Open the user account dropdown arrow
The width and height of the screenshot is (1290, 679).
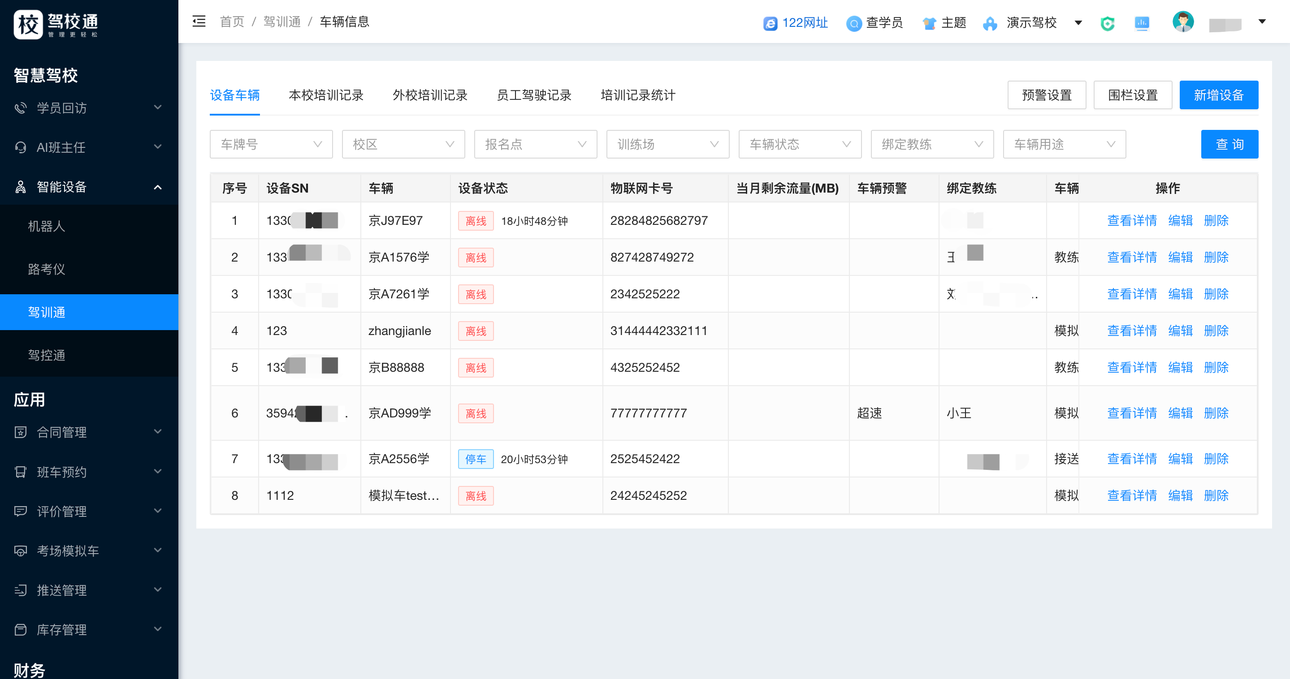1262,21
